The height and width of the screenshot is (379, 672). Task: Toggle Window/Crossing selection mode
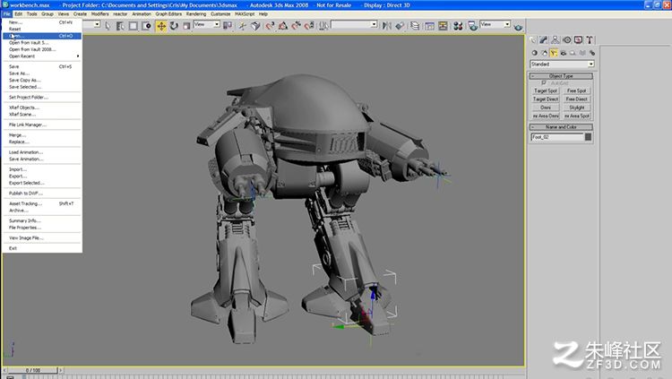[146, 26]
